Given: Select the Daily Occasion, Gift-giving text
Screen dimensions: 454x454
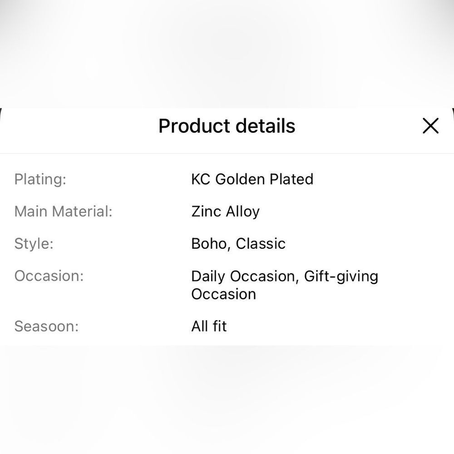Looking at the screenshot, I should [x=285, y=276].
